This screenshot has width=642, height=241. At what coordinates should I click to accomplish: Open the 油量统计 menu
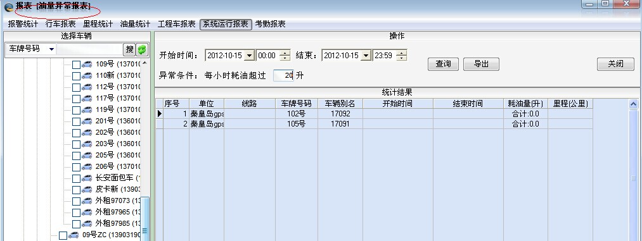[135, 24]
